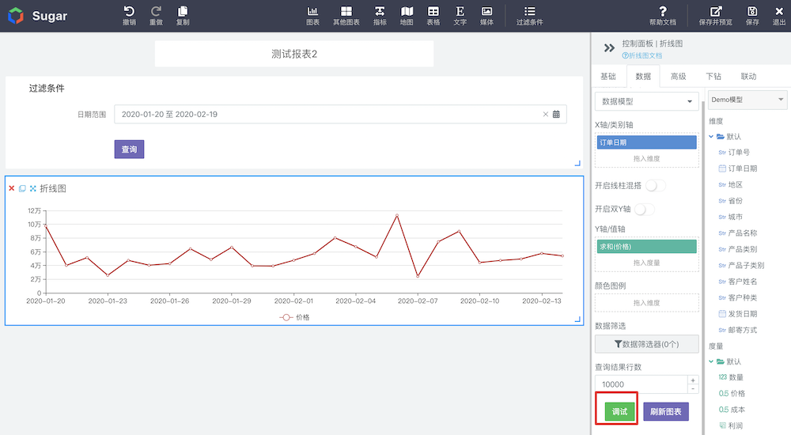Undo the last action (撤销)
Image resolution: width=791 pixels, height=435 pixels.
pyautogui.click(x=129, y=16)
